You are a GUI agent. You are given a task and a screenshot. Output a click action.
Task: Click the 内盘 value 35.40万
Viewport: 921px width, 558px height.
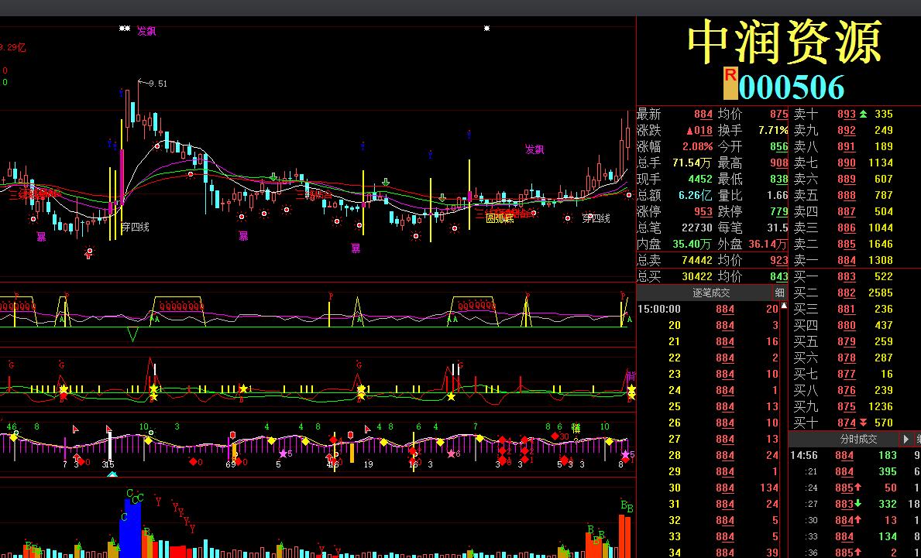692,244
